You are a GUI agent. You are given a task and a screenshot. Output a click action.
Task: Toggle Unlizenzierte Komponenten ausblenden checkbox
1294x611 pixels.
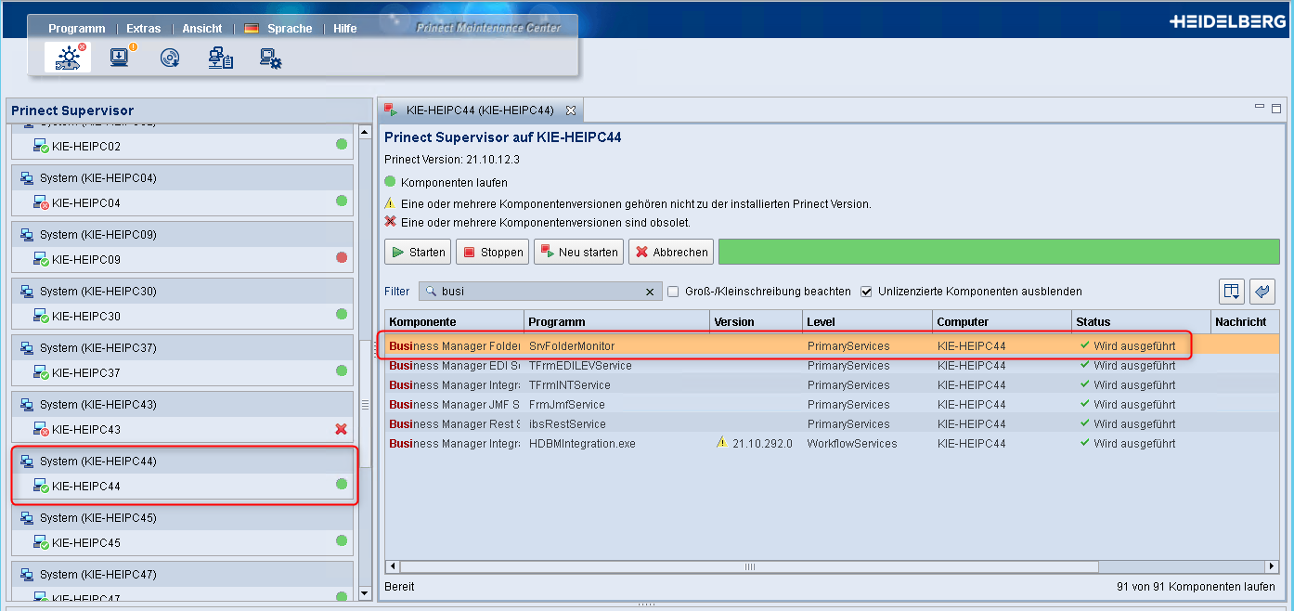[867, 292]
